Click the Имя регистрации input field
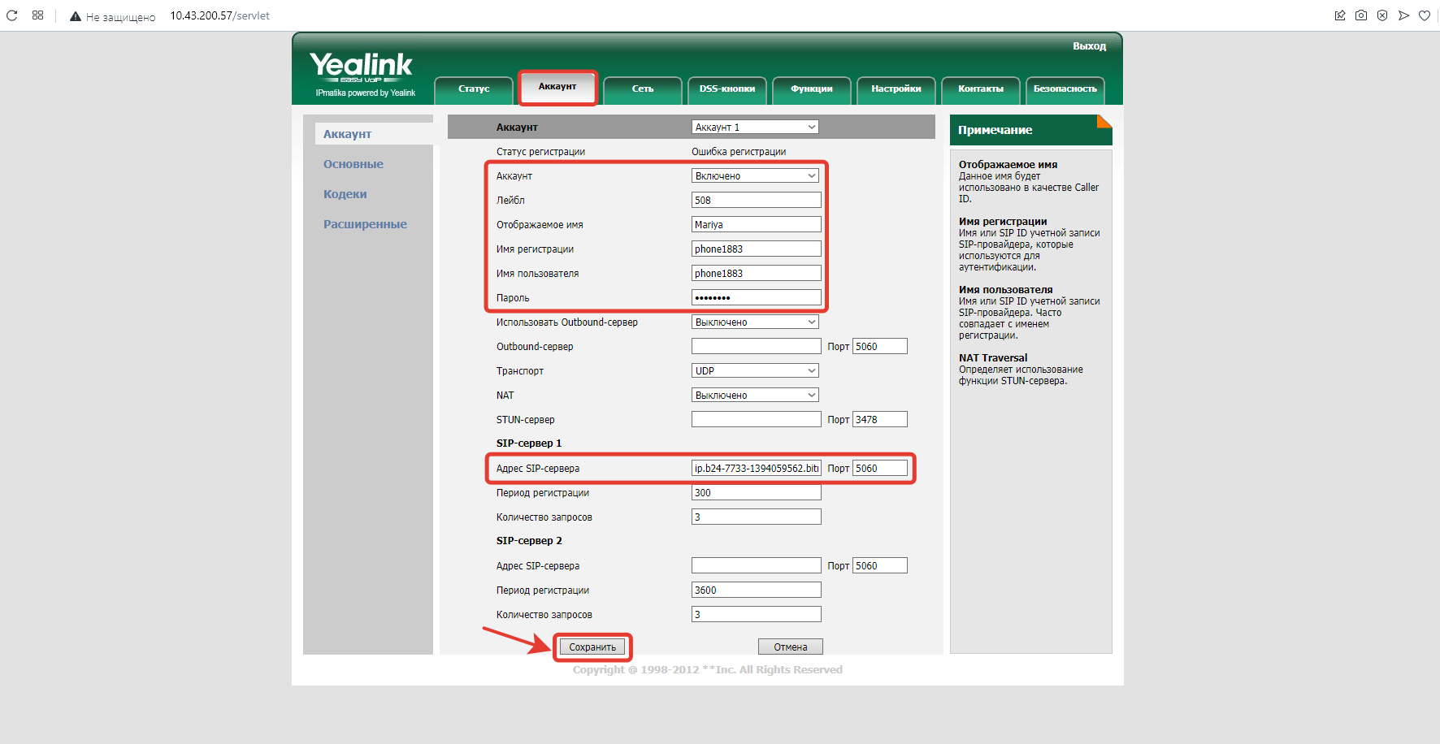This screenshot has height=744, width=1440. coord(757,249)
